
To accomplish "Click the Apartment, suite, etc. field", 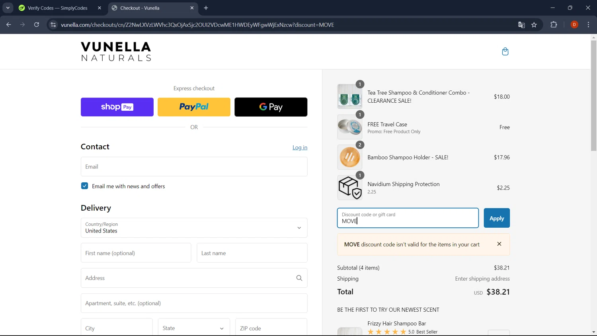I will (194, 303).
